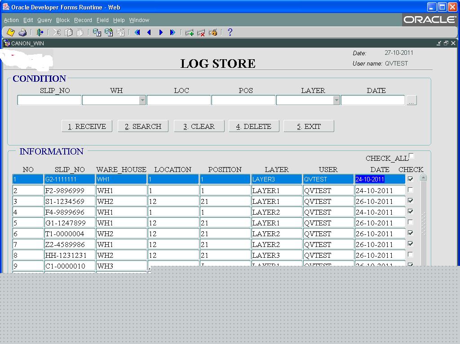Click the Insert Record toolbar icon
The width and height of the screenshot is (460, 344).
pos(190,32)
